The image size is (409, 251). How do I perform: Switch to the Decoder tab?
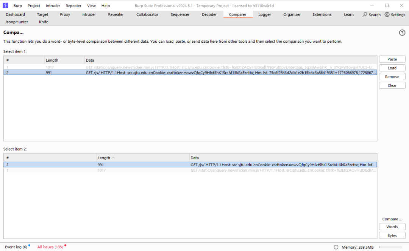click(x=209, y=15)
